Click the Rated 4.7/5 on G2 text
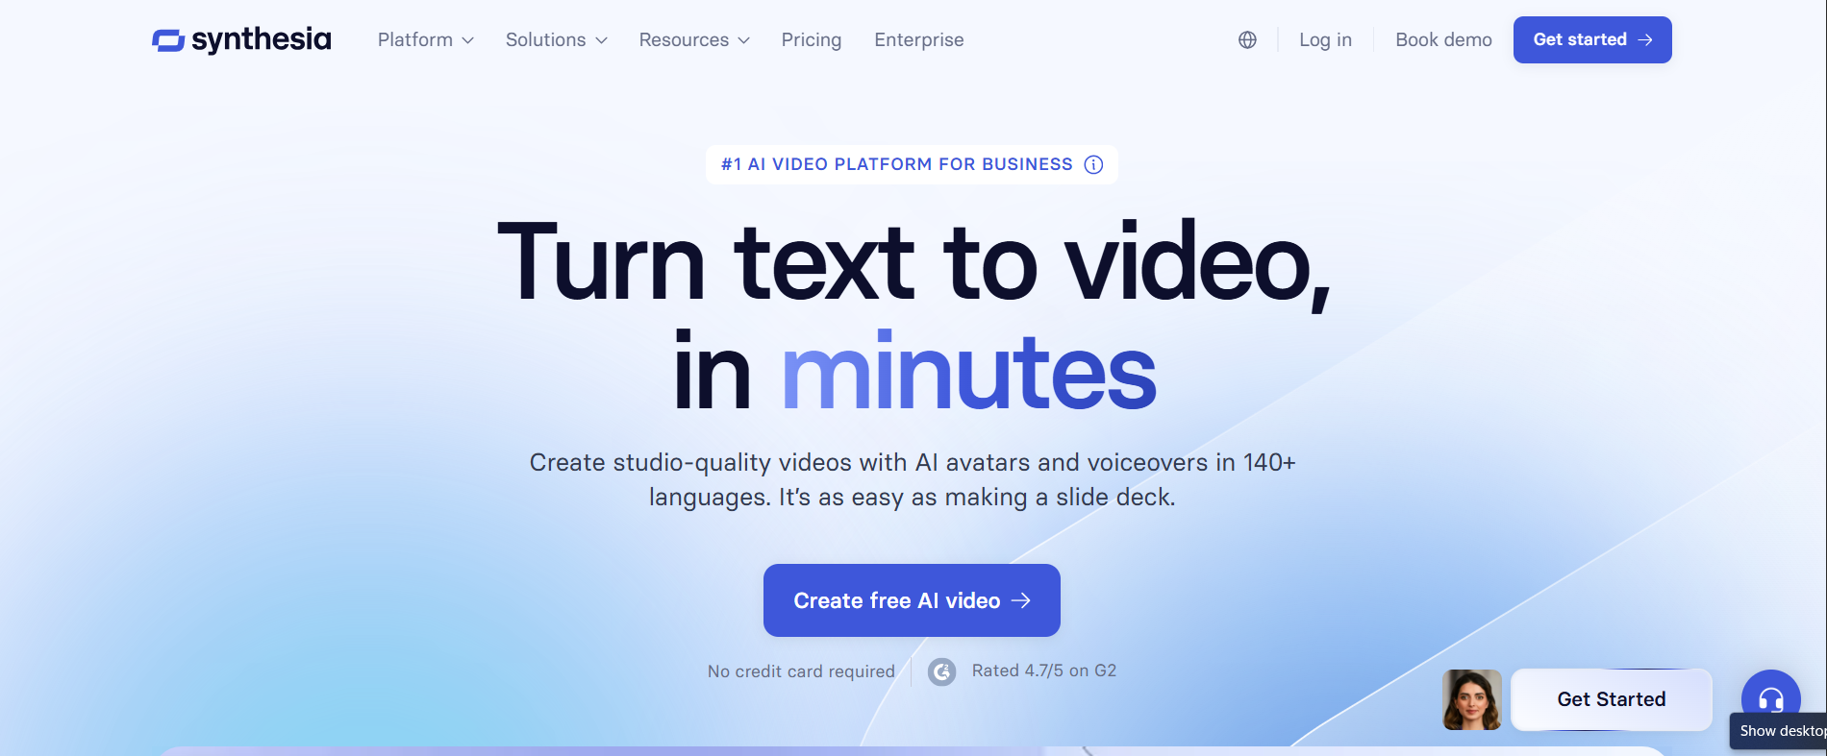This screenshot has height=756, width=1827. point(1044,671)
